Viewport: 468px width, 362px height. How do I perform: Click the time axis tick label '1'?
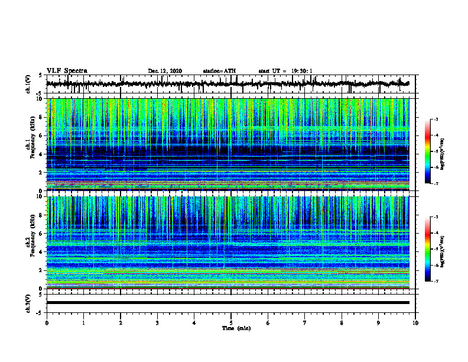(x=83, y=323)
